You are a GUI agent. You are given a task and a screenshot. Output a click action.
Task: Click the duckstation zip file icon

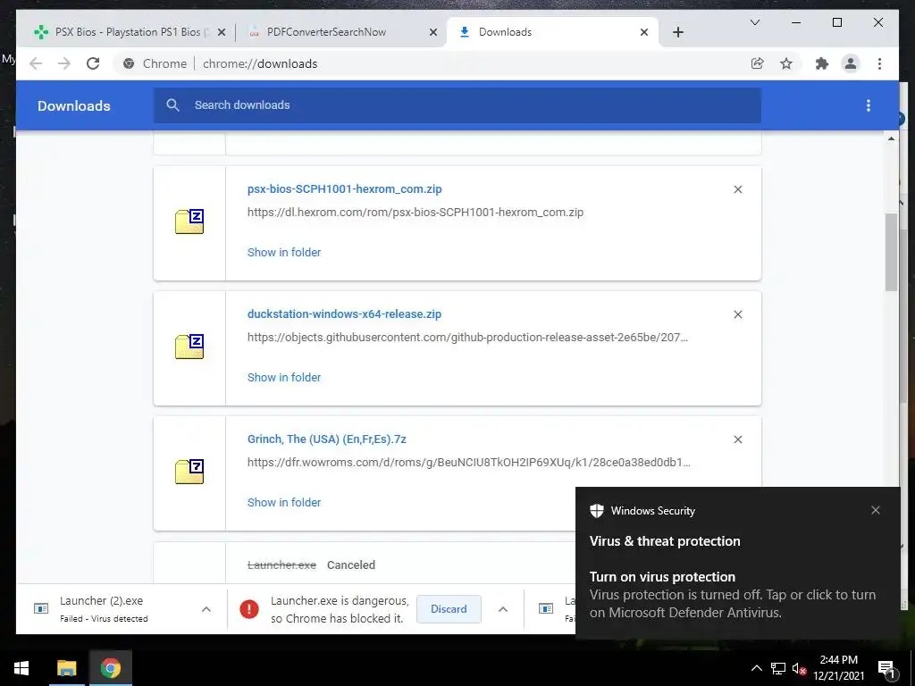pyautogui.click(x=189, y=347)
